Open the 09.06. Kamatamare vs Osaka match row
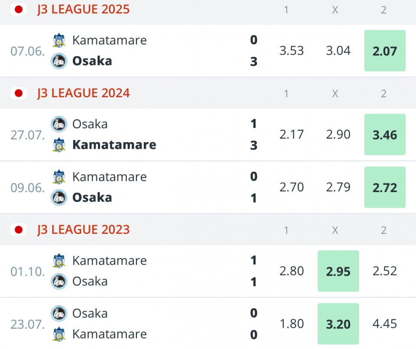This screenshot has width=416, height=349. pos(208,187)
